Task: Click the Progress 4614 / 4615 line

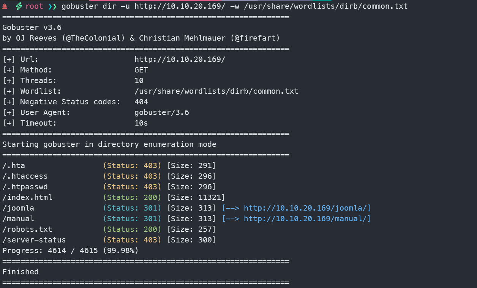Action: [70, 250]
